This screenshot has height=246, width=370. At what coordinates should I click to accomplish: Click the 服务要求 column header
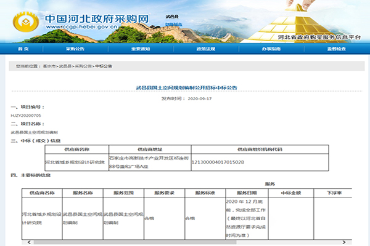[164, 193]
